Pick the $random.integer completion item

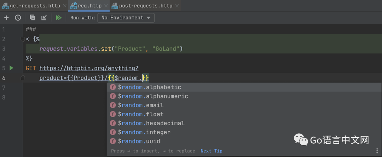tap(144, 132)
